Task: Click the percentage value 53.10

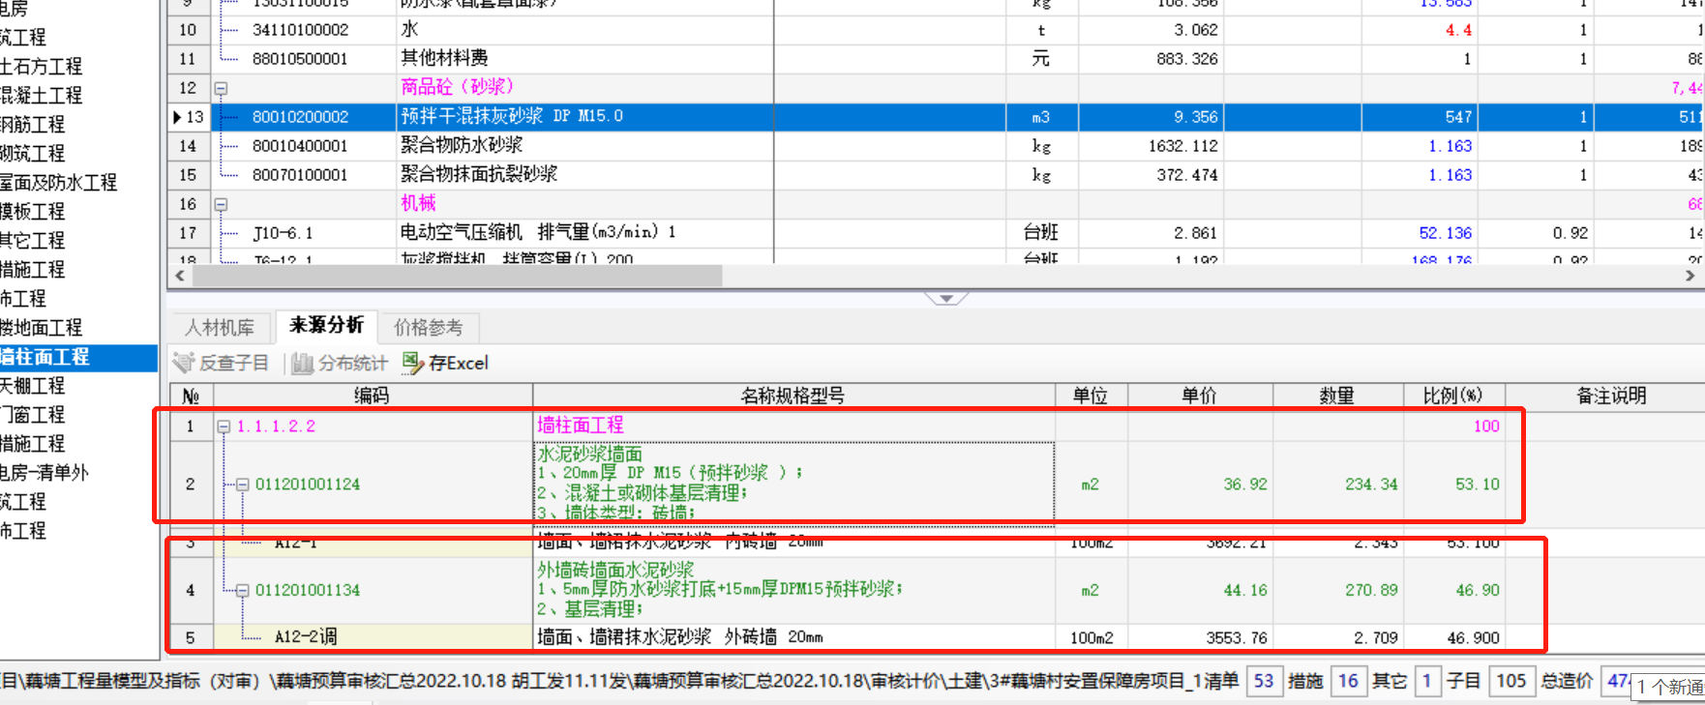Action: pyautogui.click(x=1477, y=485)
